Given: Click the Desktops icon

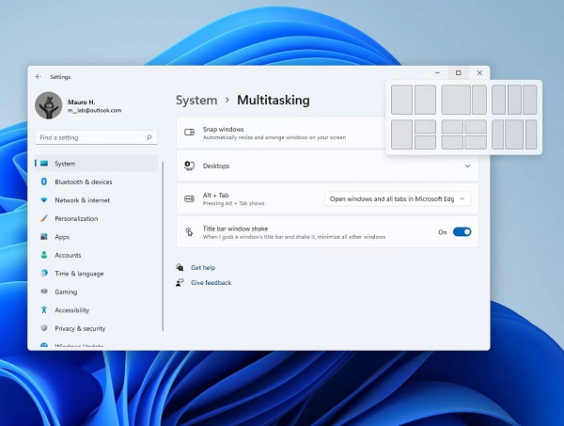Looking at the screenshot, I should click(x=189, y=166).
